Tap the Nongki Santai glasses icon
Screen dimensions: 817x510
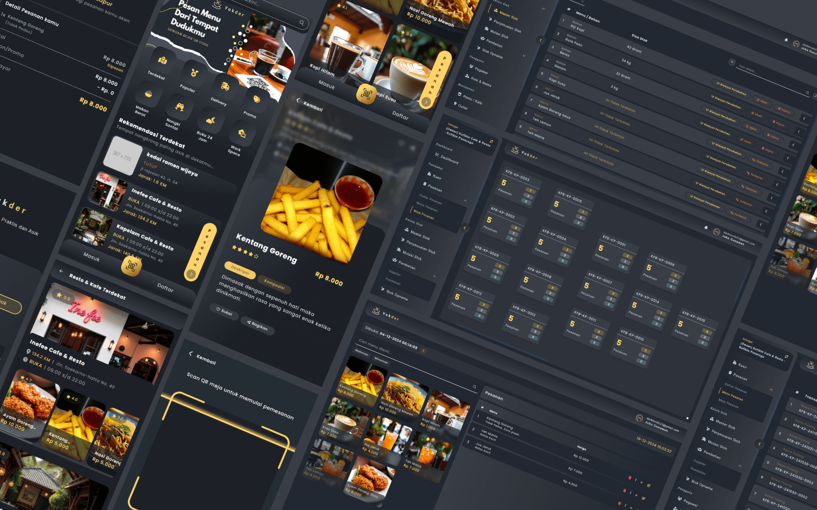(x=179, y=107)
